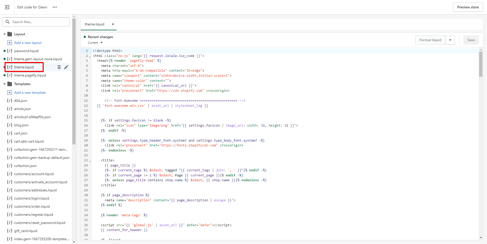The width and height of the screenshot is (487, 244).
Task: Click the code editor scroll-down arrow
Action: (x=481, y=238)
